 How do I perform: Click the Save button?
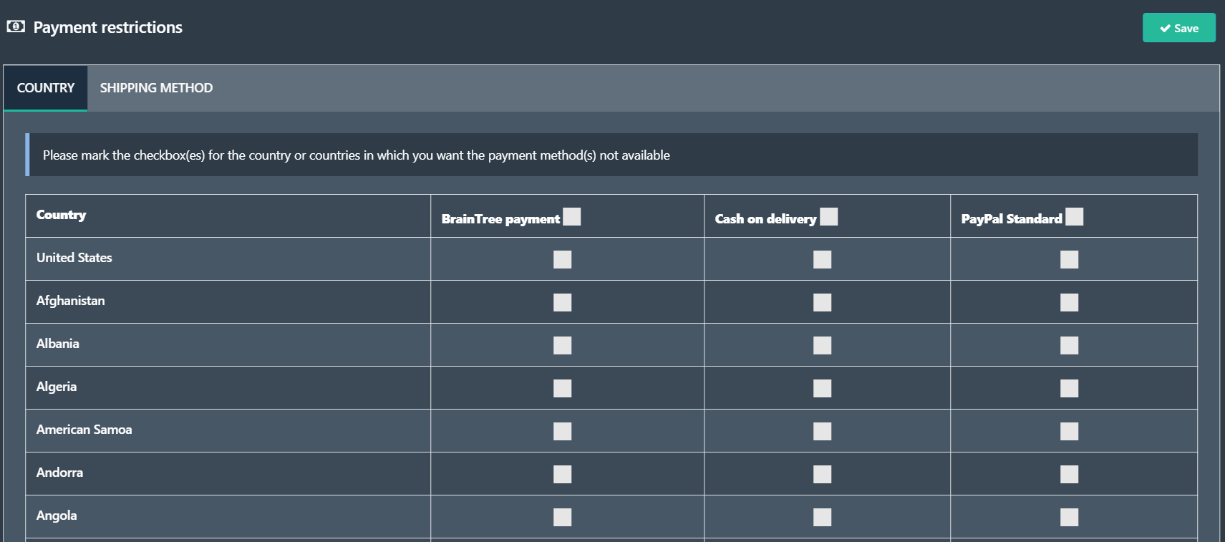(1178, 28)
